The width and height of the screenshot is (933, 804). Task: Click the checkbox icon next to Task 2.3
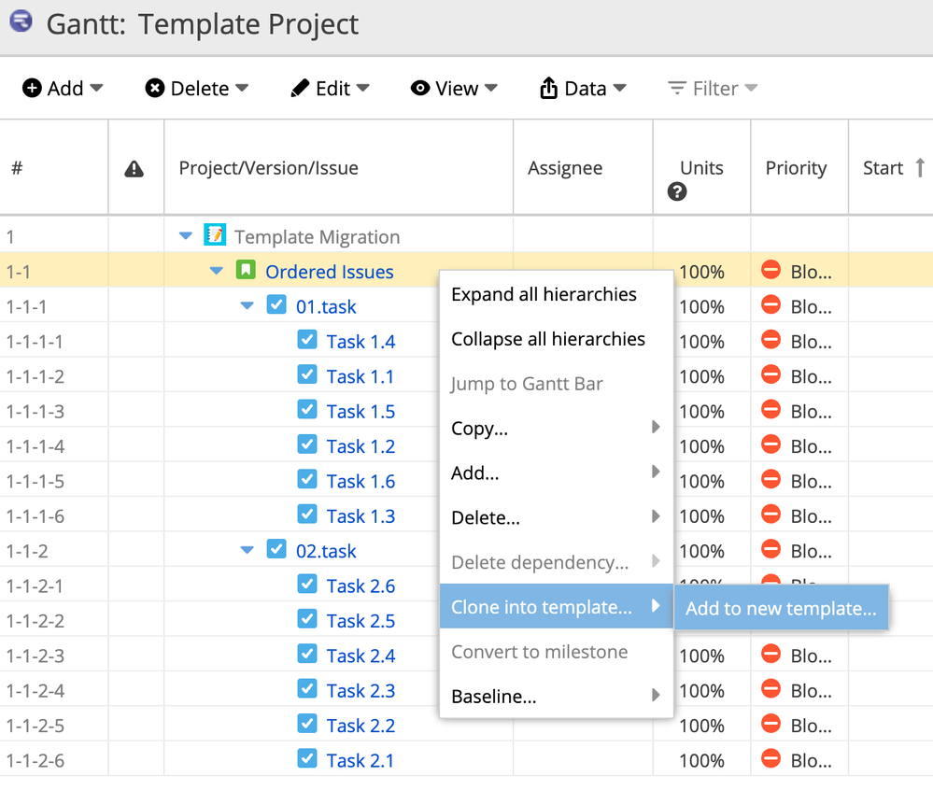307,688
